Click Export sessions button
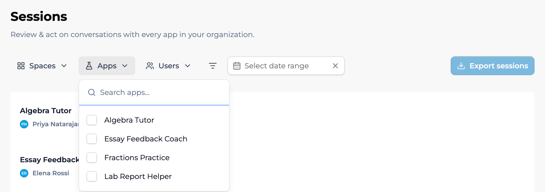Screen dimensions: 545x192 493,66
